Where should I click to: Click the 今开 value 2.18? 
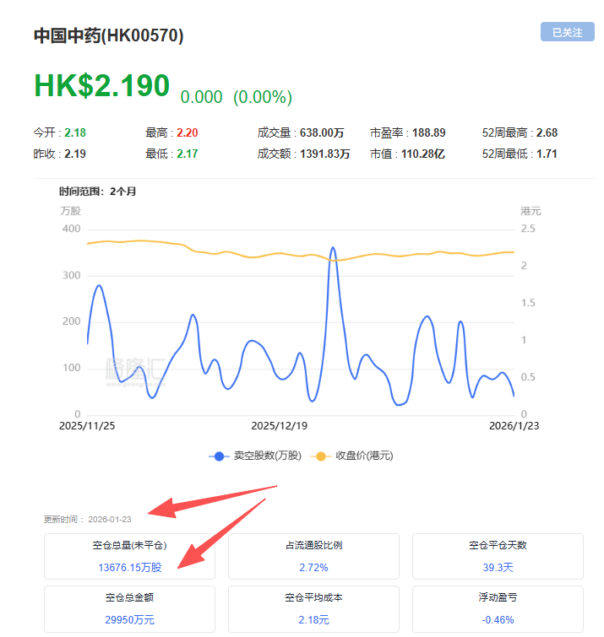pyautogui.click(x=75, y=132)
